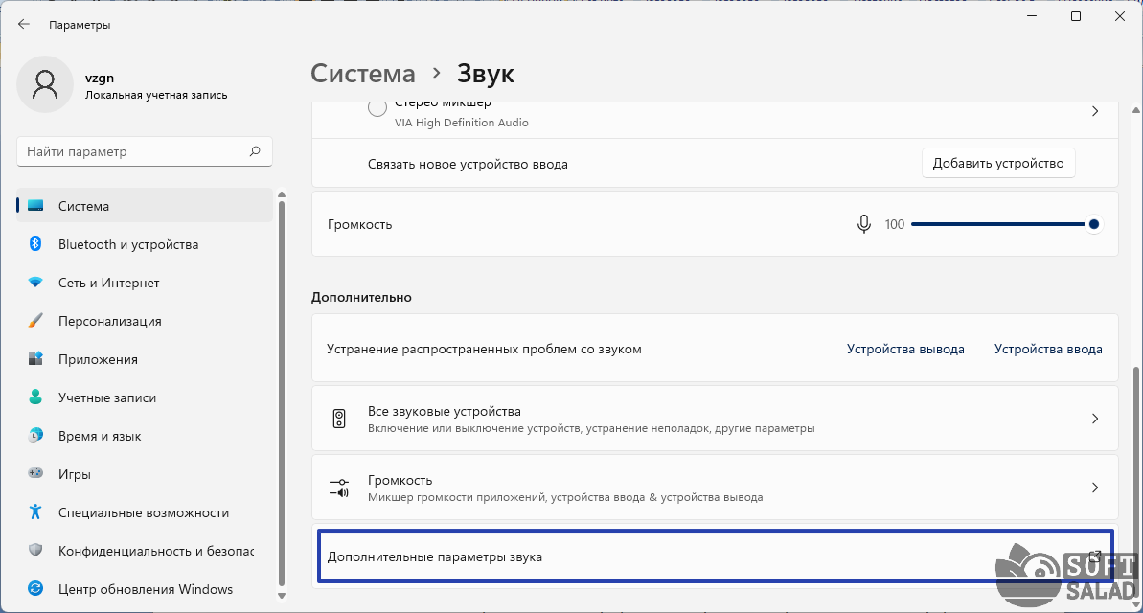Open Центр обновления Windows

pyautogui.click(x=145, y=589)
